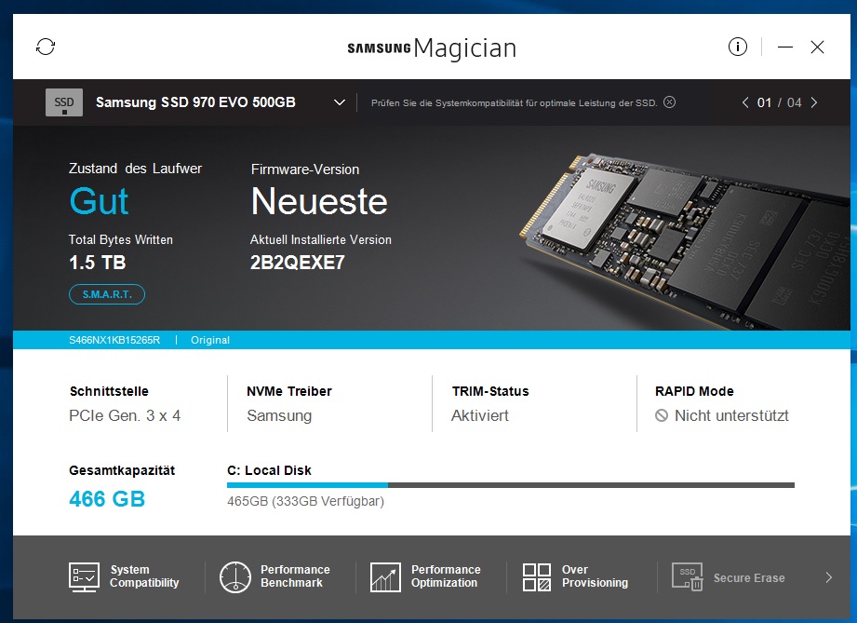Viewport: 857px width, 623px height.
Task: Click the Performance Optimization chart icon
Action: (385, 577)
